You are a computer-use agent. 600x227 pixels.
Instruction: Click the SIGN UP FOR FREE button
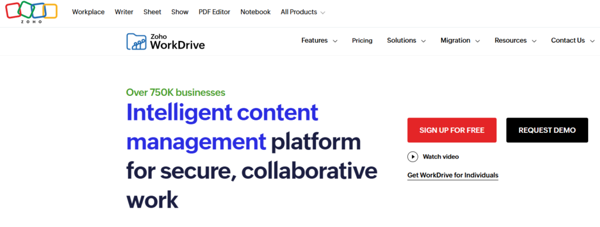tap(452, 130)
